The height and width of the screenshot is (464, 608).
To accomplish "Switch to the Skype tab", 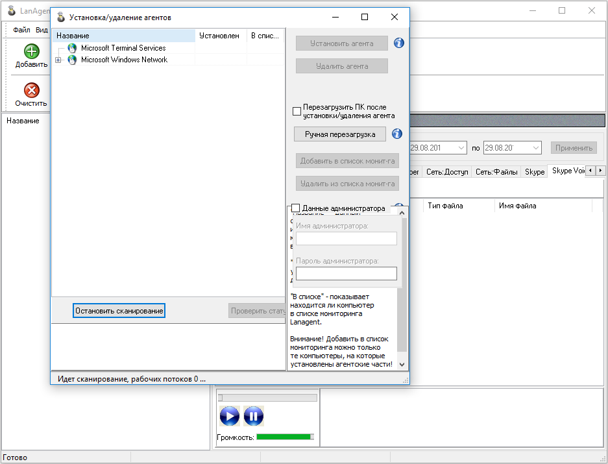I will 535,172.
